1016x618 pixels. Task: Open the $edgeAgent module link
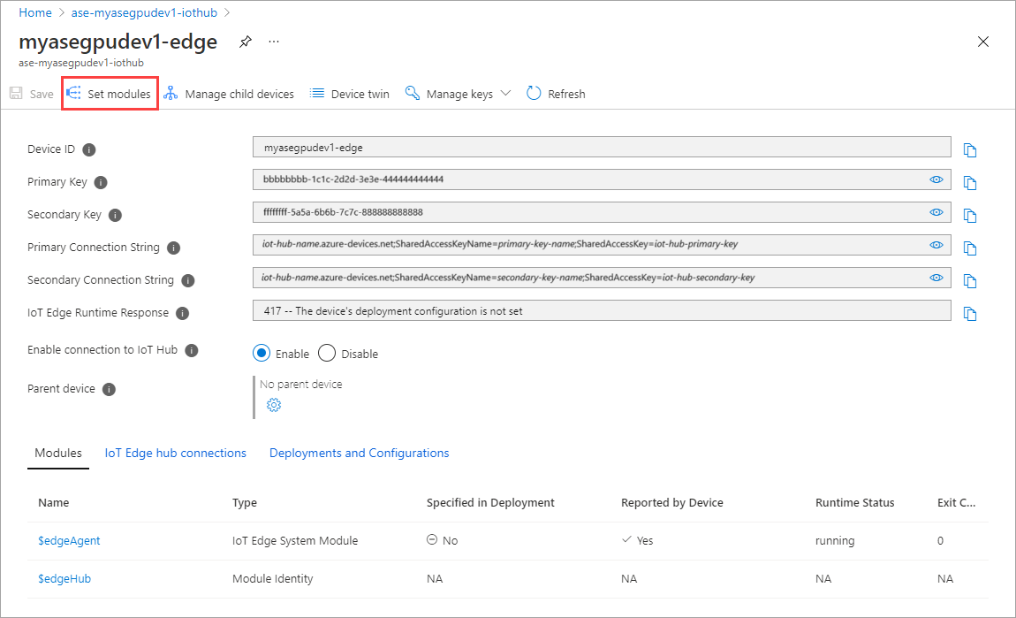pos(69,540)
